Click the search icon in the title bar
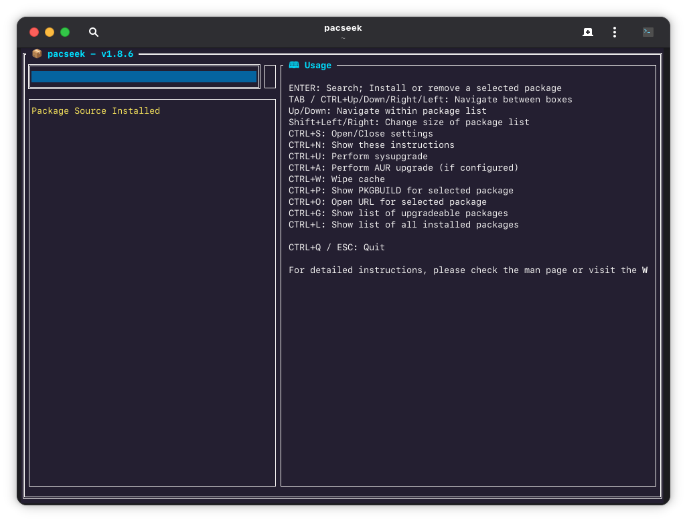The width and height of the screenshot is (687, 522). 93,31
